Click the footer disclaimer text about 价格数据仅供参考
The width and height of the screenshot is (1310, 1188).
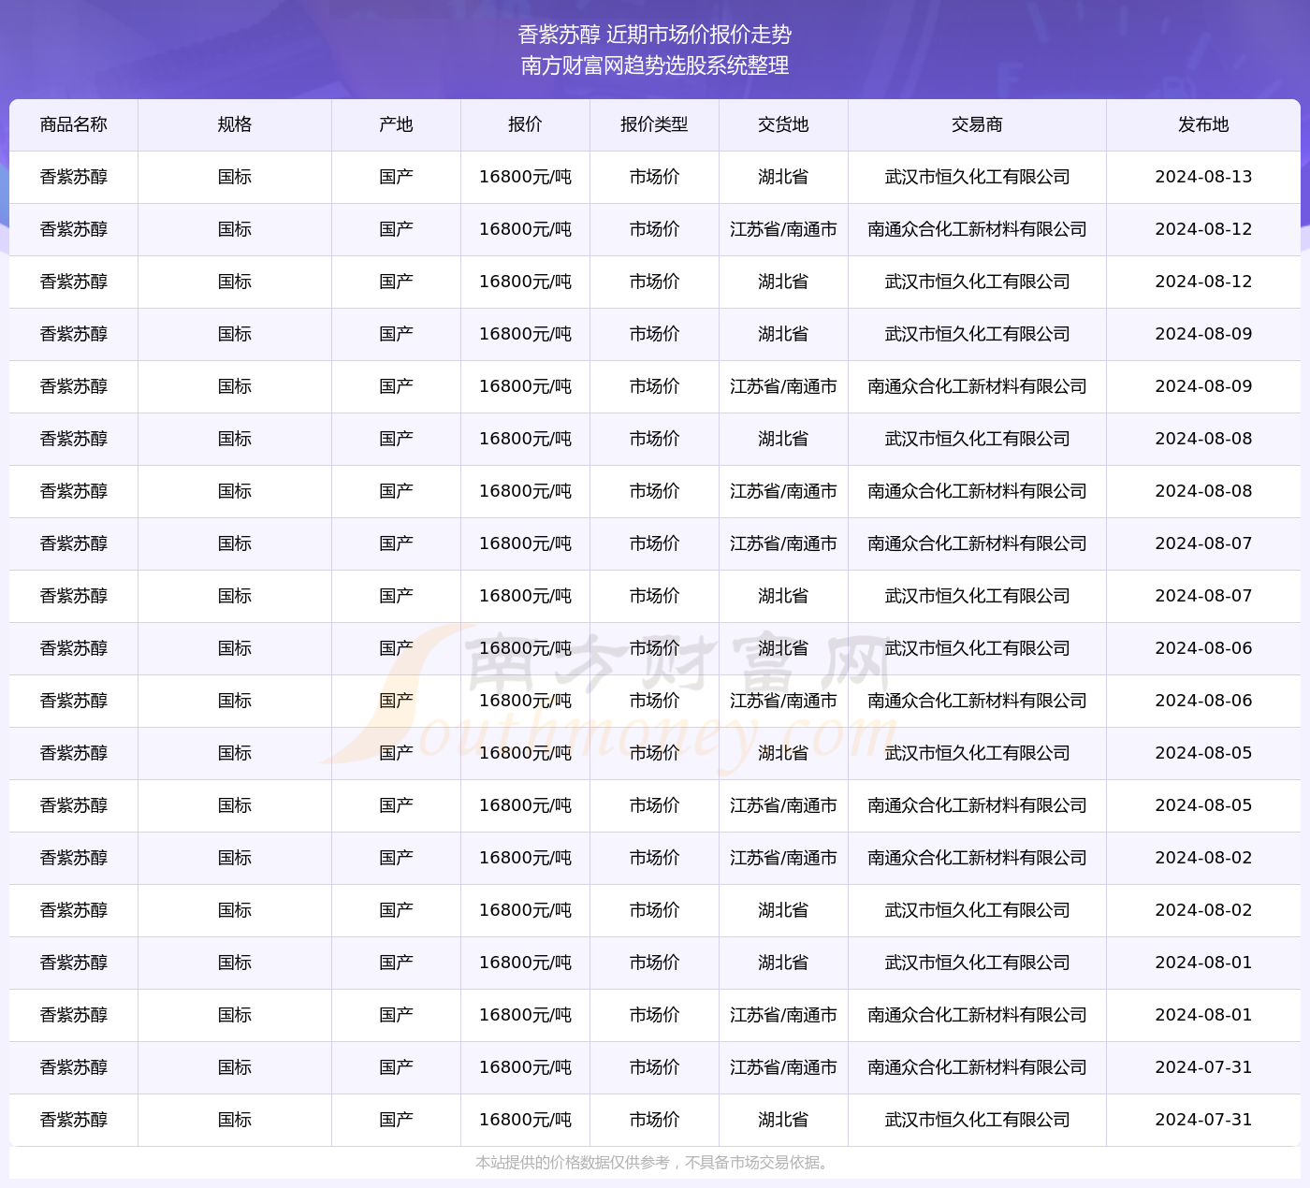tap(654, 1166)
